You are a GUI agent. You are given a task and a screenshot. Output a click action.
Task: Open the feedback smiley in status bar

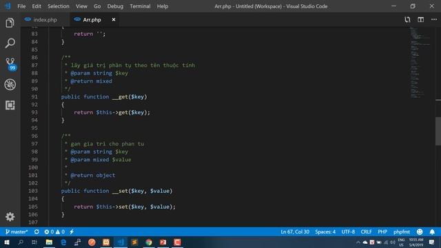pyautogui.click(x=420, y=231)
